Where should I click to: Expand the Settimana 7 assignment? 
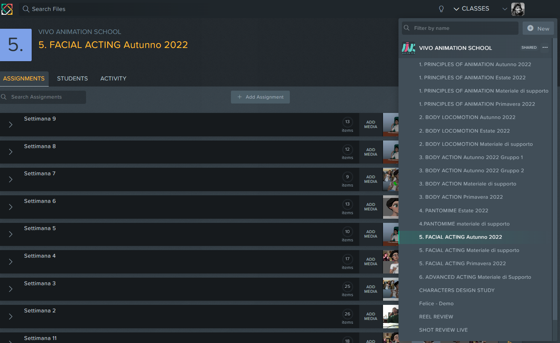(11, 179)
